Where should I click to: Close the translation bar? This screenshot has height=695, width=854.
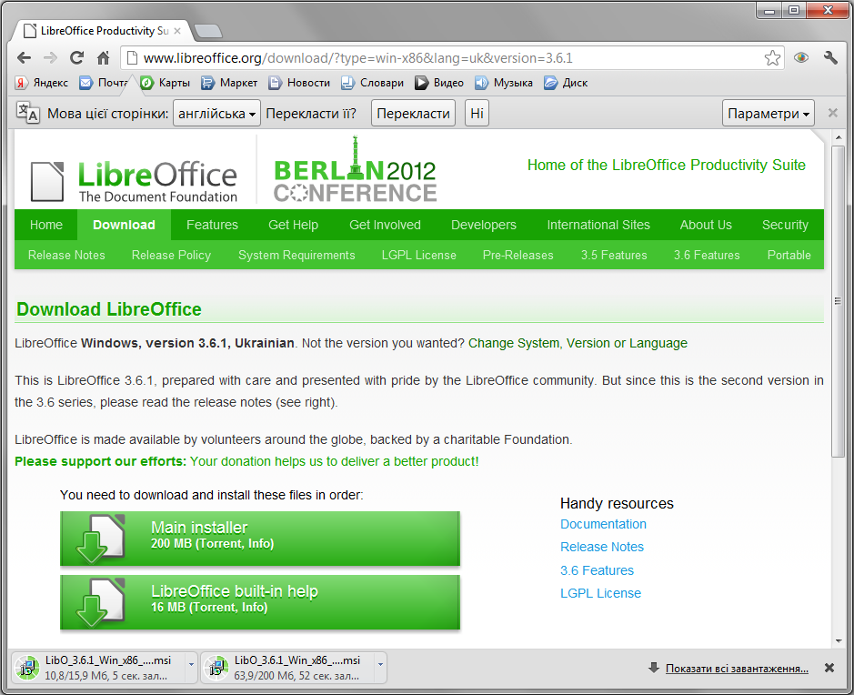click(833, 113)
